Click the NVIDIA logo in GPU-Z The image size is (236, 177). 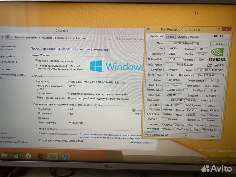pos(217,54)
